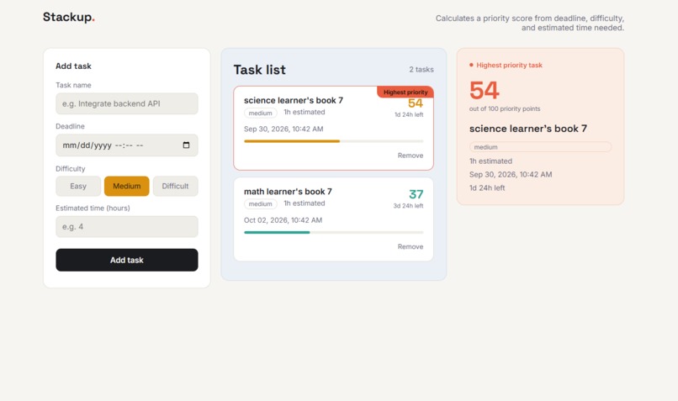Remove the science learner's book 7 task
Screen dimensions: 678x401
click(411, 156)
